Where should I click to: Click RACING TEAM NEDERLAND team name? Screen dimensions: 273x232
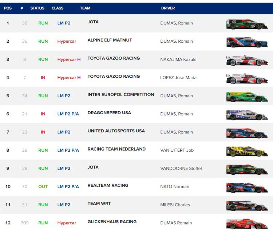pos(116,149)
